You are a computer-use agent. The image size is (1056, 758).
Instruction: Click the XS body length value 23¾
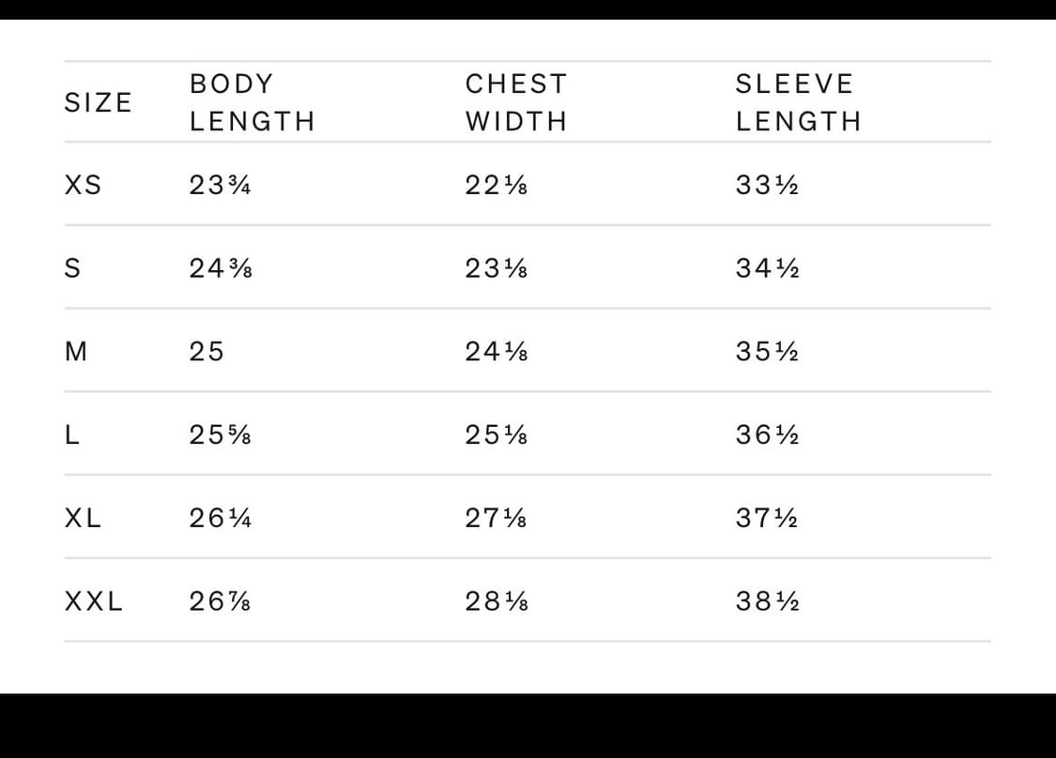click(220, 186)
